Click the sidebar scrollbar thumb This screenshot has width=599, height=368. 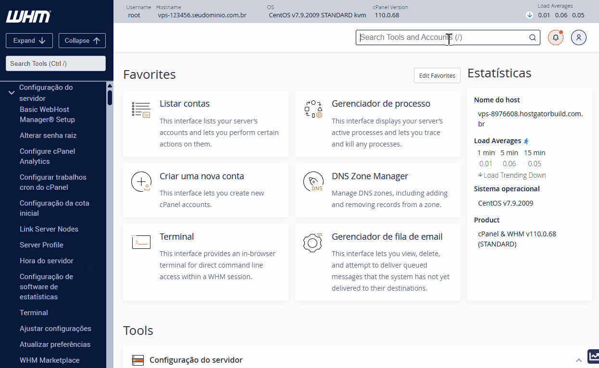tap(110, 98)
